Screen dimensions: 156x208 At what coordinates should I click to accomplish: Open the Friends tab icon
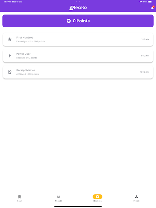[58, 197]
